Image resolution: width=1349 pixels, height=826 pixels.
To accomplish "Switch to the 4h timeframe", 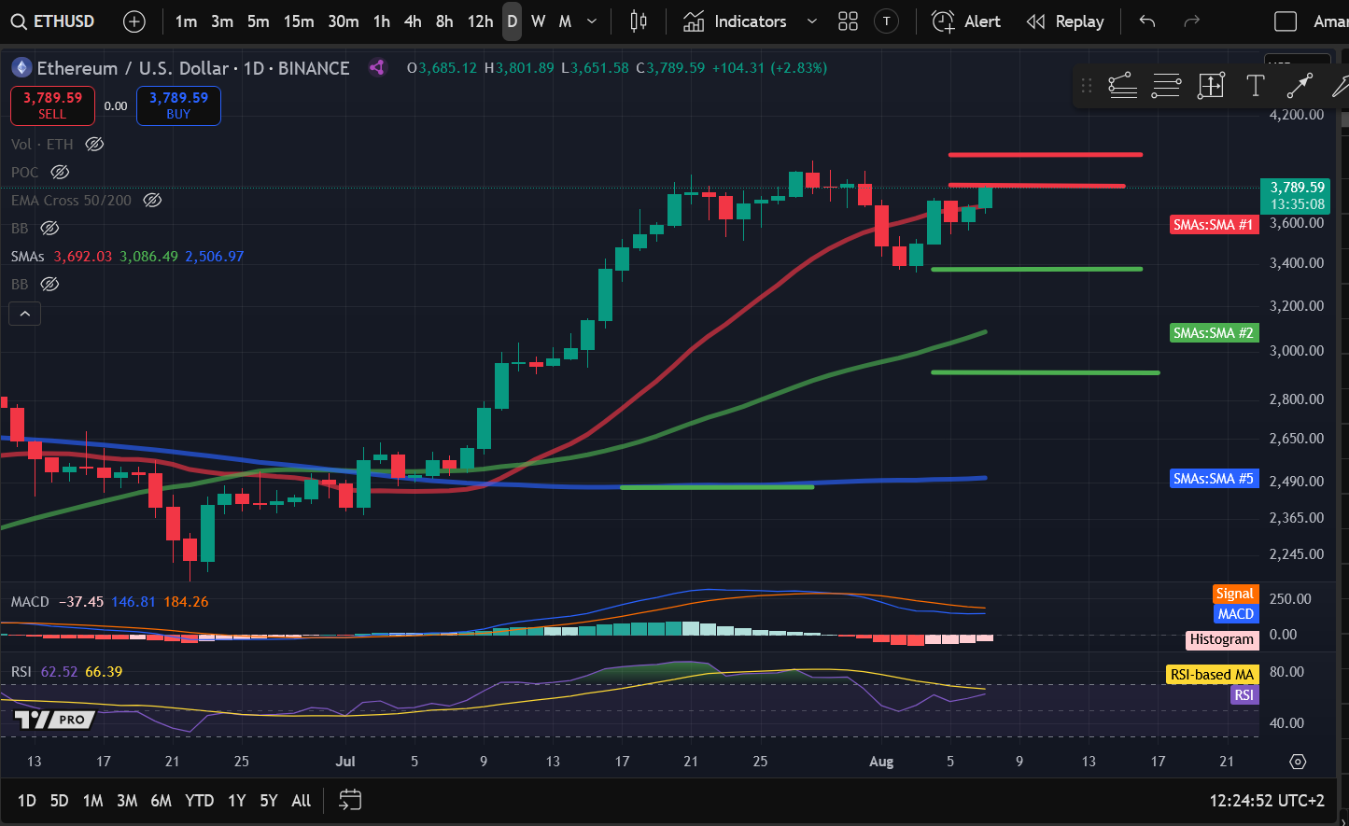I will (x=413, y=21).
